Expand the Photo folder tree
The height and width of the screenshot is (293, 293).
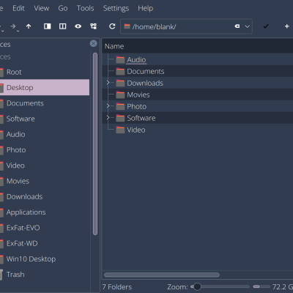(108, 106)
